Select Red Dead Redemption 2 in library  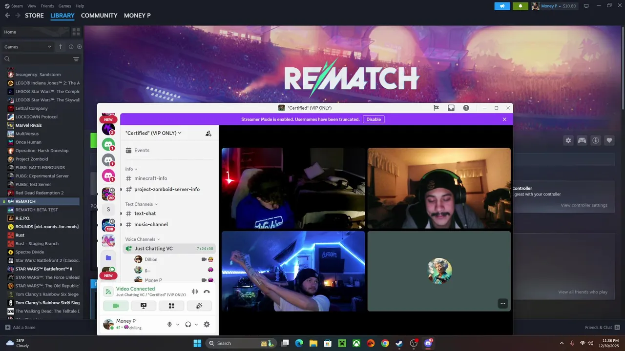point(40,193)
